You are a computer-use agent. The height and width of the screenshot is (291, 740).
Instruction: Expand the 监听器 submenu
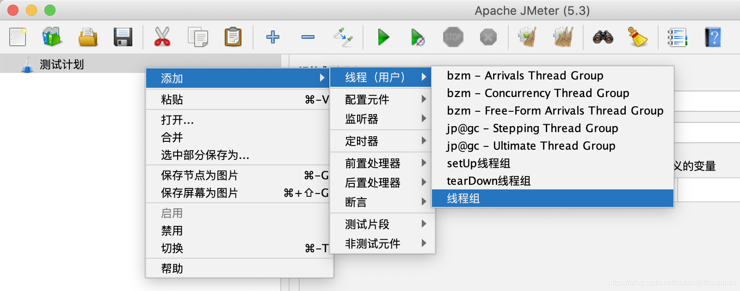[381, 119]
